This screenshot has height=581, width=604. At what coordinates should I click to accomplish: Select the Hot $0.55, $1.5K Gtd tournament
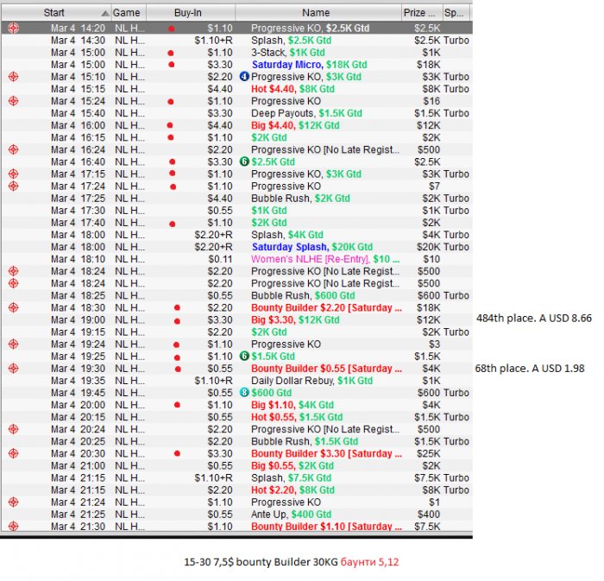click(237, 417)
